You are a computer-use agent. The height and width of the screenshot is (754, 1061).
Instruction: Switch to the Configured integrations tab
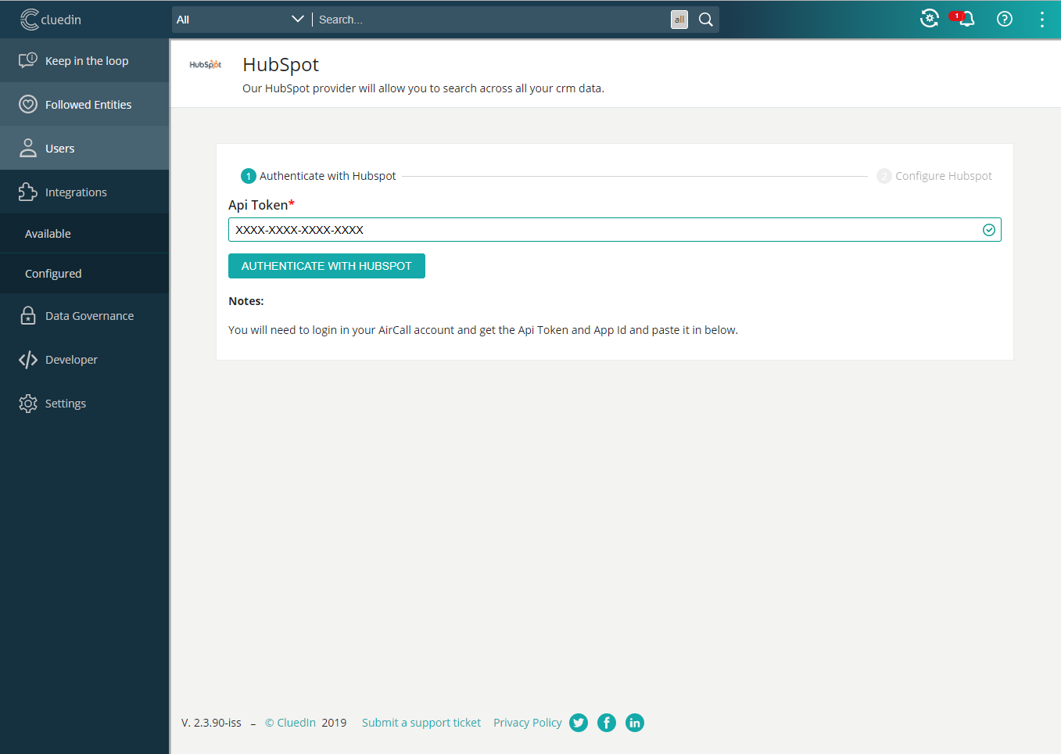[53, 273]
